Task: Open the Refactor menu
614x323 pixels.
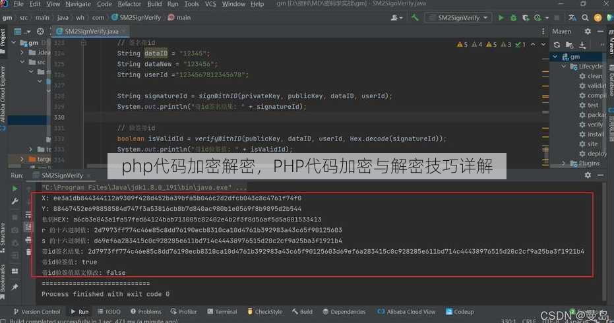Action: tap(129, 4)
